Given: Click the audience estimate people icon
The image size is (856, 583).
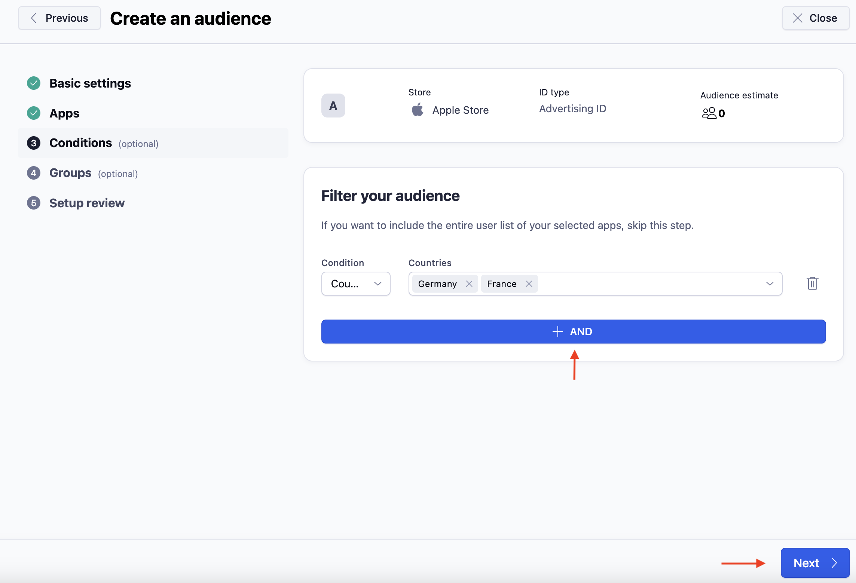Looking at the screenshot, I should 709,113.
